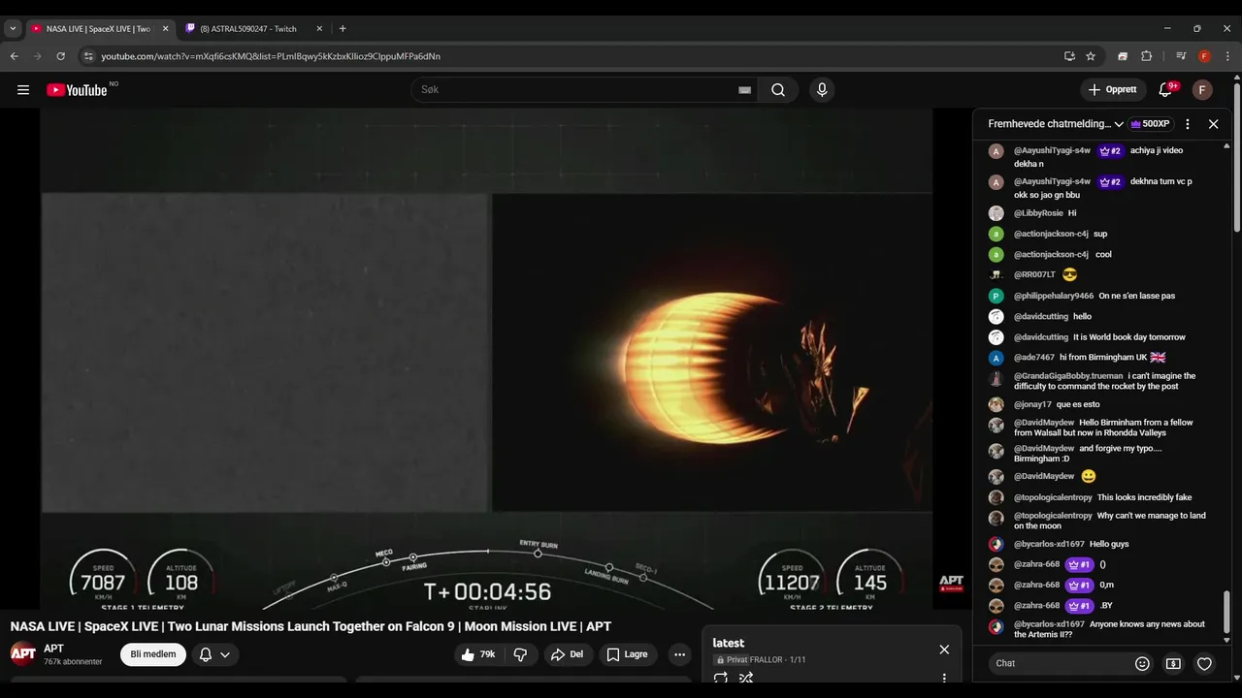1242x698 pixels.
Task: Open Chrome three-dot menu
Action: (1227, 56)
